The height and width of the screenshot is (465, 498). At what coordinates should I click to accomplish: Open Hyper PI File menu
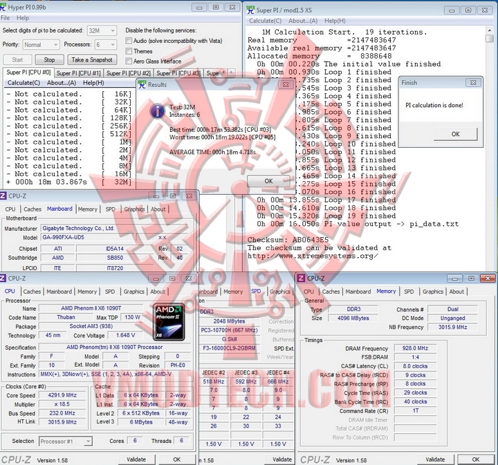[x=5, y=18]
